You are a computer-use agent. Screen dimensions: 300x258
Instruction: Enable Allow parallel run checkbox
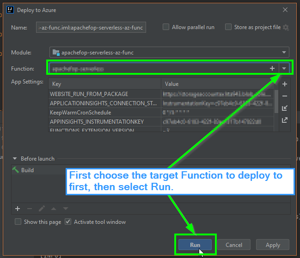point(166,27)
